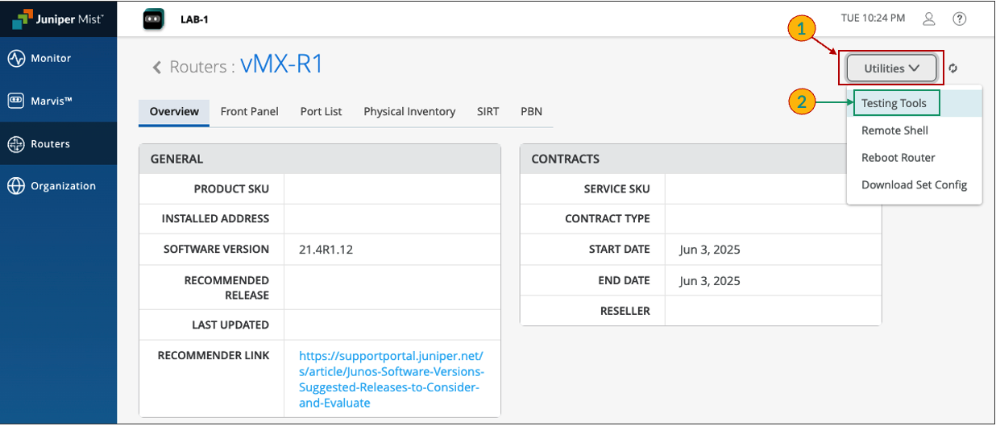Go back using the Routers chevron arrow
The image size is (996, 426).
158,67
